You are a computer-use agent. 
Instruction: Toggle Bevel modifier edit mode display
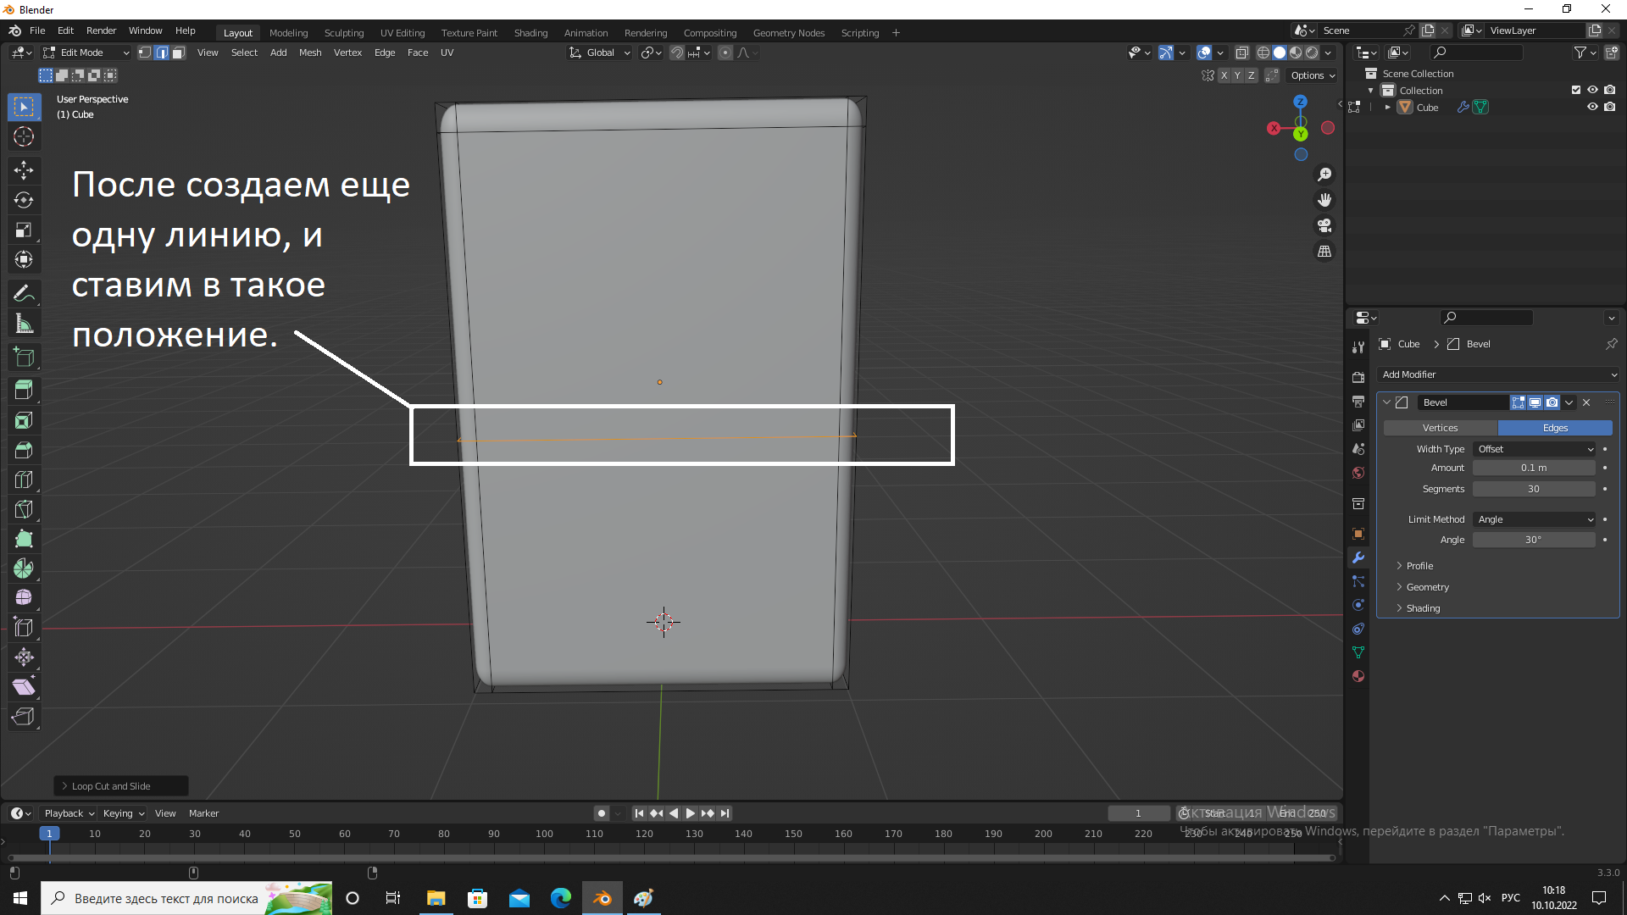[1519, 402]
